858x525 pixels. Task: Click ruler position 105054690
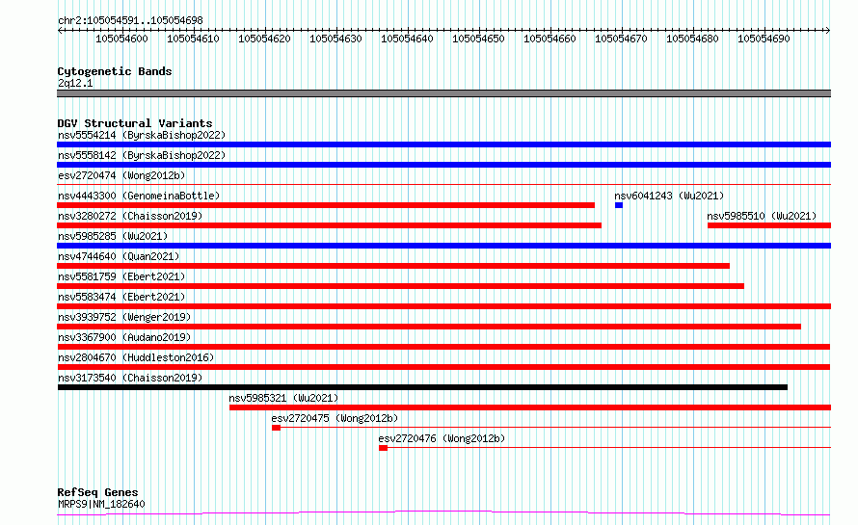pyautogui.click(x=764, y=39)
